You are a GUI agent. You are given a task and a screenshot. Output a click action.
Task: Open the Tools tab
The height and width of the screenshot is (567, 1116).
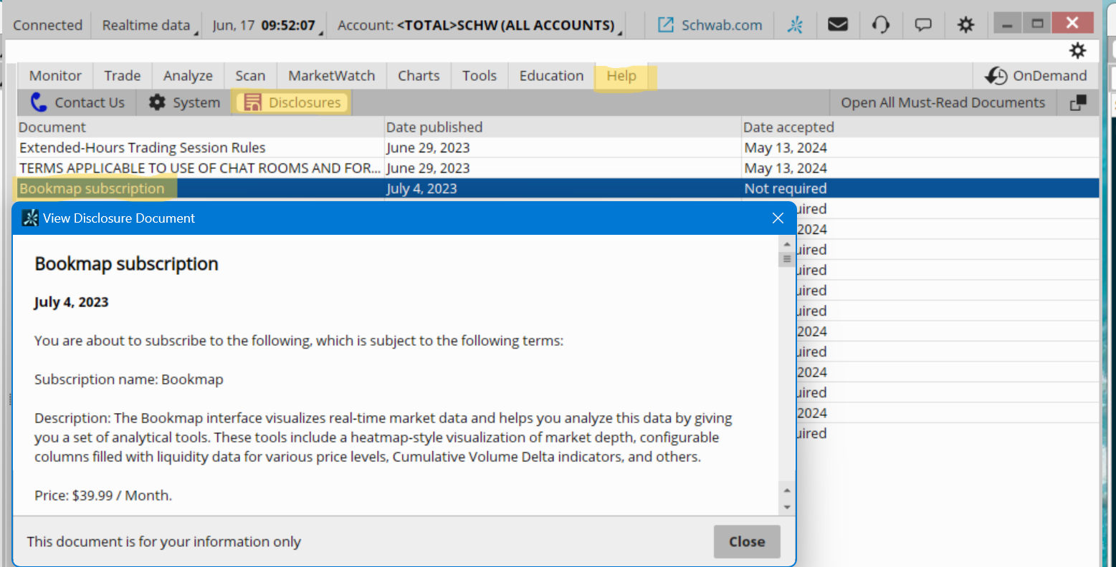point(479,76)
